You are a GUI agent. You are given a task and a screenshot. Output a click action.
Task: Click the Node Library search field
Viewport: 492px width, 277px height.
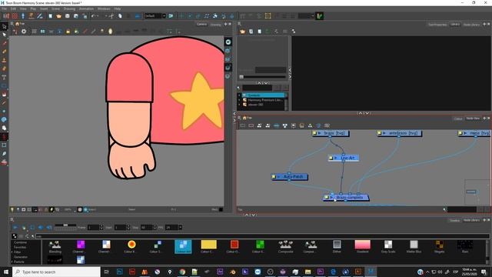pos(262,236)
